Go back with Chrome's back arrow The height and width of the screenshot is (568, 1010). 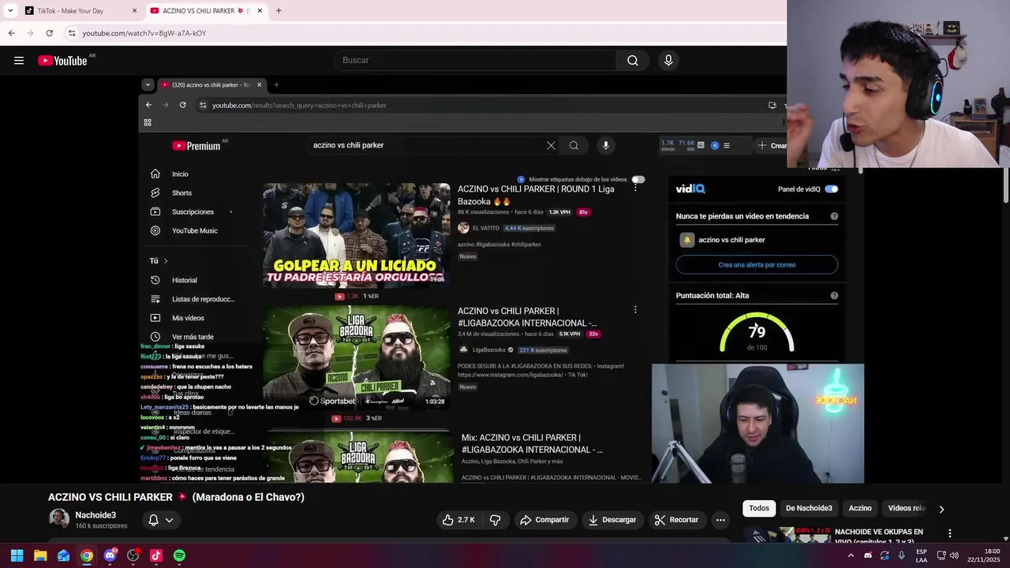click(11, 33)
